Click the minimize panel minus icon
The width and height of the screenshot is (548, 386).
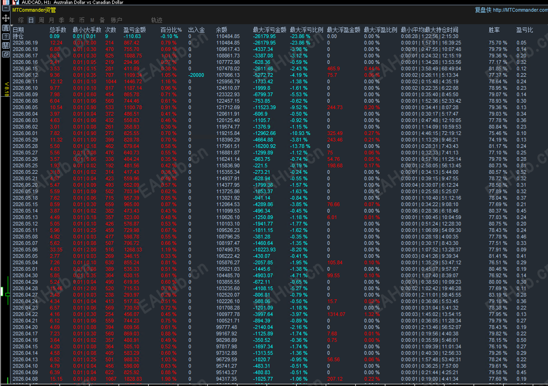coord(6,9)
